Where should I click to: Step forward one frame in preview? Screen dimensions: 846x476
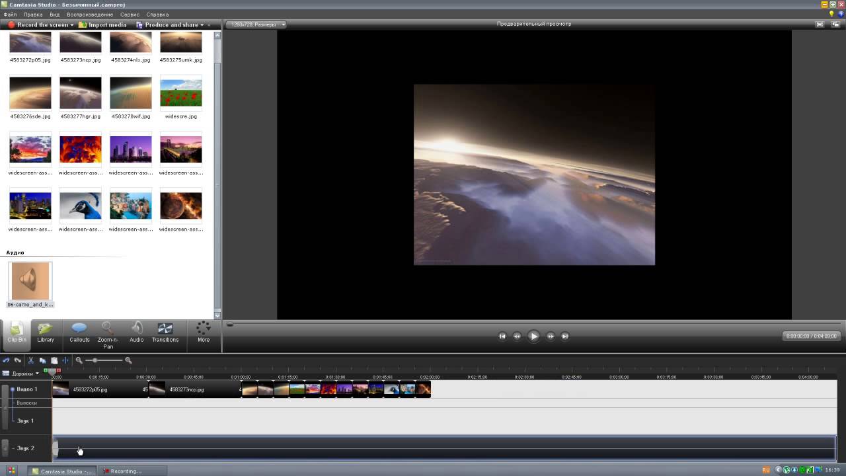(x=551, y=336)
